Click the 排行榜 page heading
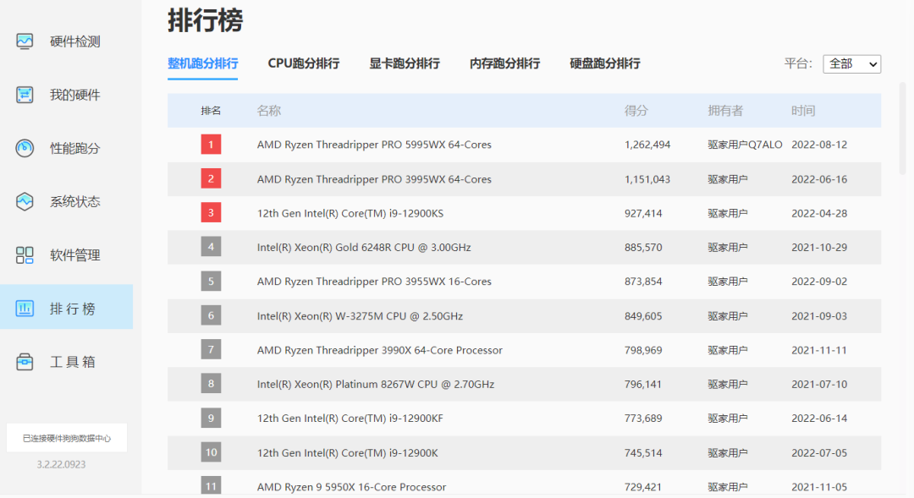This screenshot has width=914, height=498. (x=206, y=20)
